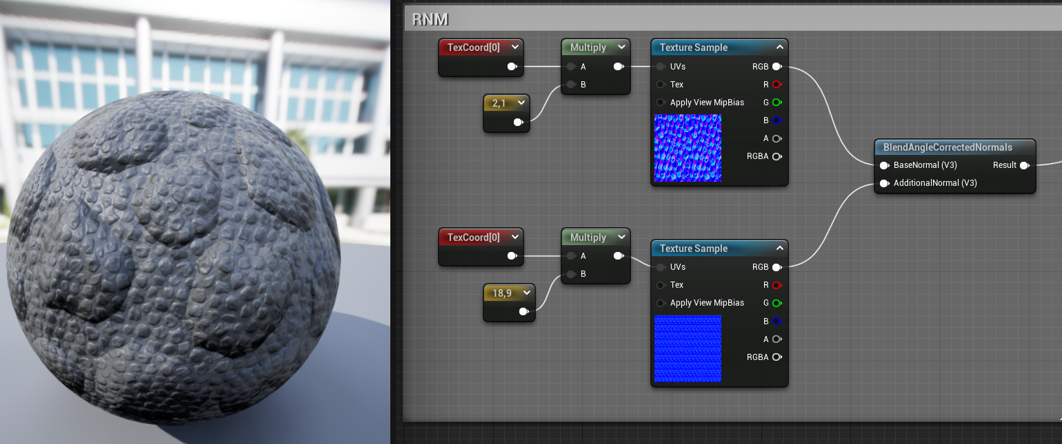The height and width of the screenshot is (444, 1062).
Task: Click the output pin of the Multiply fed by 2,1
Action: pos(618,67)
